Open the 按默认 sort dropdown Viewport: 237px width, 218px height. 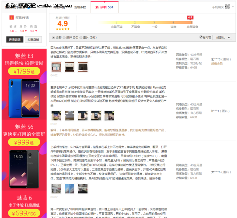tap(222, 37)
